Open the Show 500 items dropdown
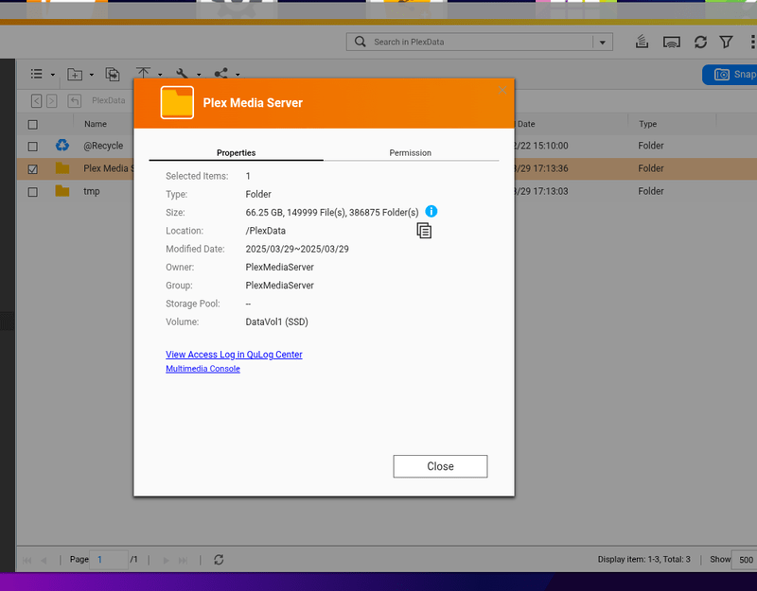This screenshot has height=591, width=757. click(x=745, y=560)
